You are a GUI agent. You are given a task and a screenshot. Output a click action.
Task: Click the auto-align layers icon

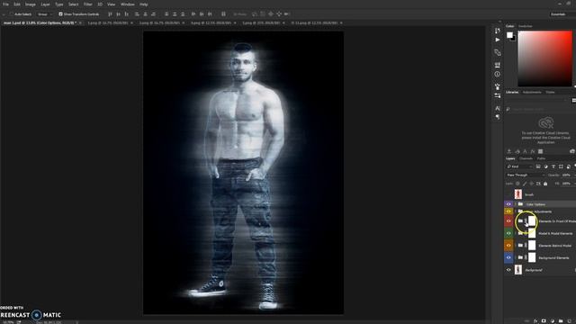point(223,14)
